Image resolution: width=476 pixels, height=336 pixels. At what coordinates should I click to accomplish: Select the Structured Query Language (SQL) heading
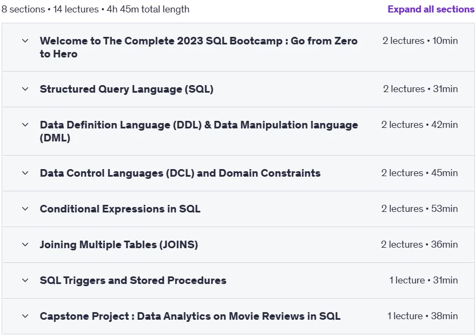(127, 89)
